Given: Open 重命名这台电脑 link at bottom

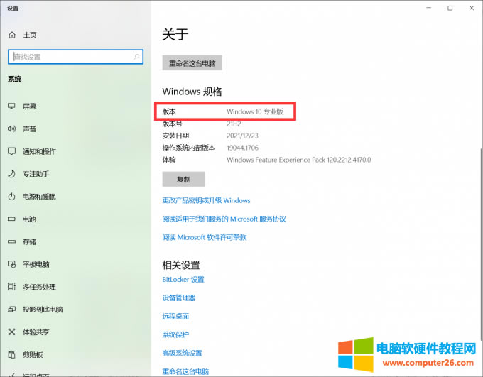Looking at the screenshot, I should 185,371.
